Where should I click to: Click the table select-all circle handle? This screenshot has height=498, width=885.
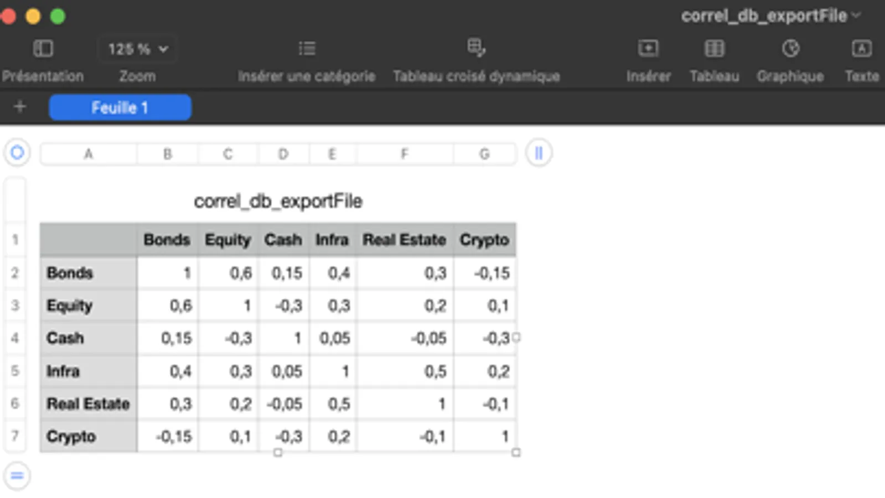tap(17, 153)
